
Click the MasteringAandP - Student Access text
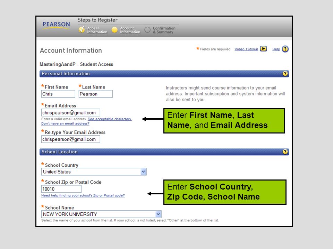[76, 64]
